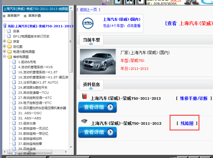Click the page icon beside 25.自动变速箱—TCU
The width and height of the screenshot is (213, 158).
pos(14,93)
